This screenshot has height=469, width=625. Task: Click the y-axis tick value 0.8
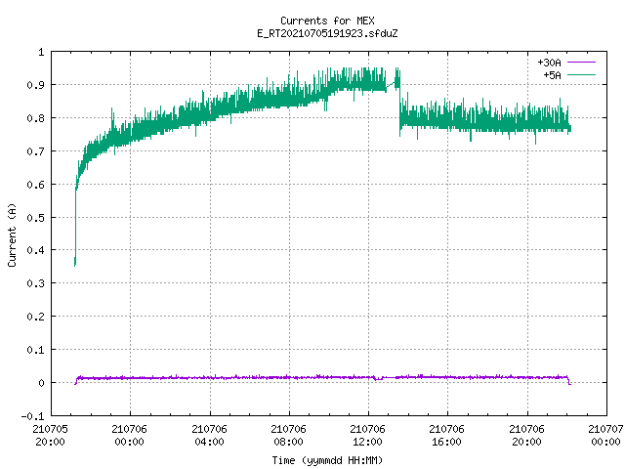click(x=35, y=118)
